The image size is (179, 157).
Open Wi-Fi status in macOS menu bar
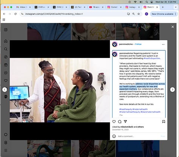(135, 2)
